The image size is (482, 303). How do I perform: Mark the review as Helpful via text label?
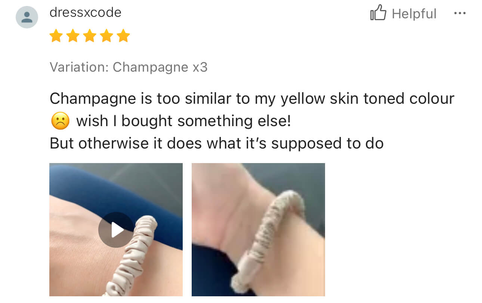414,14
